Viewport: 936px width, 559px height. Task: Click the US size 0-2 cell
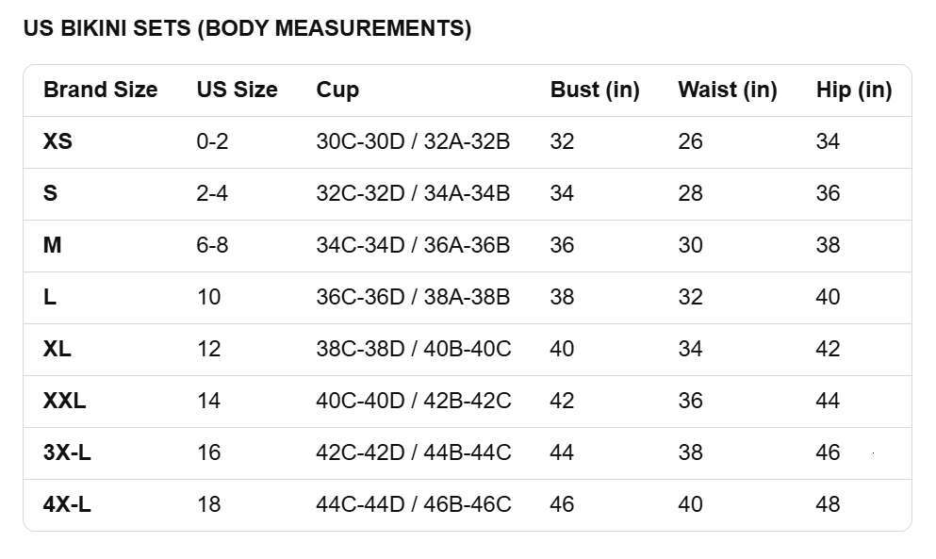pyautogui.click(x=212, y=142)
